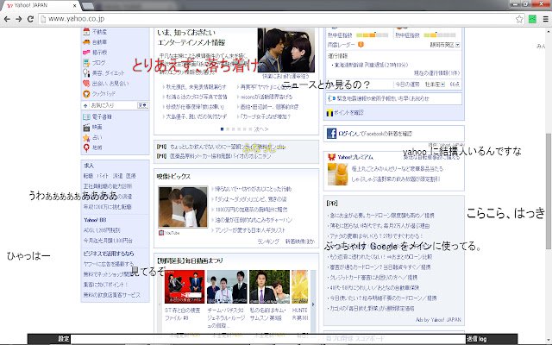Open the クックパッド sidebar icon
The height and width of the screenshot is (345, 552).
(x=85, y=91)
